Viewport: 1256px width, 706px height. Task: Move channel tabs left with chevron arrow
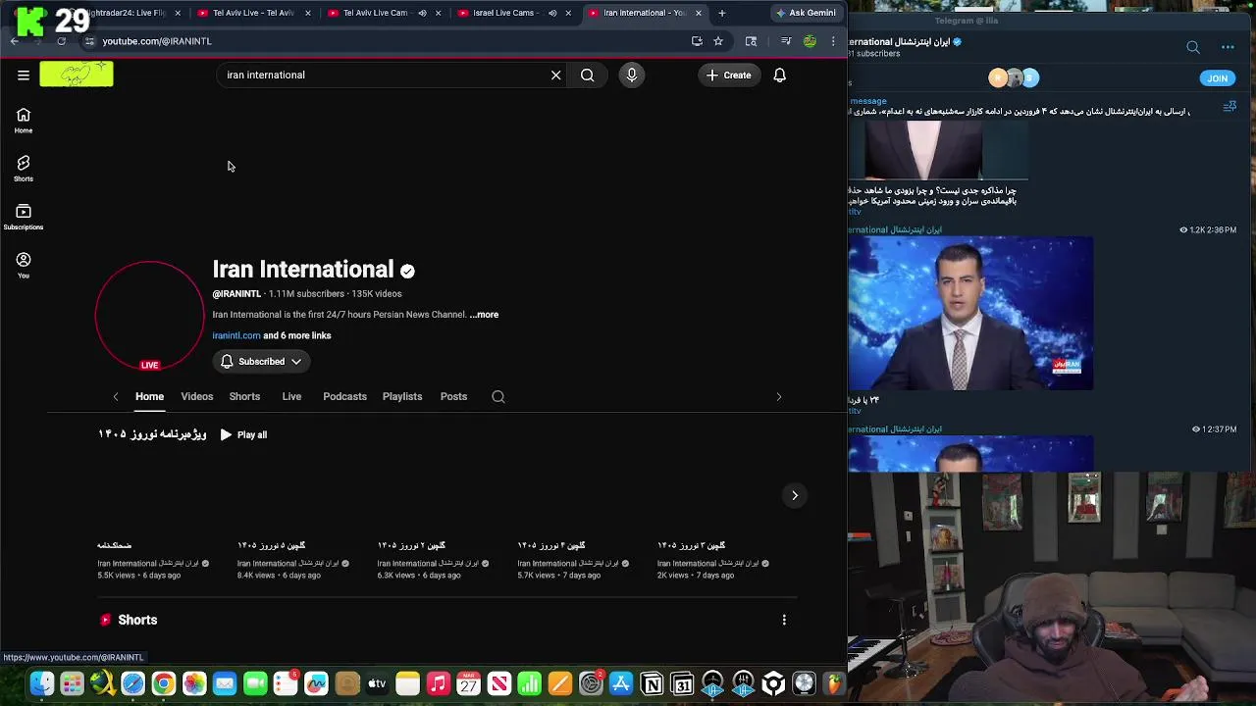(x=116, y=397)
